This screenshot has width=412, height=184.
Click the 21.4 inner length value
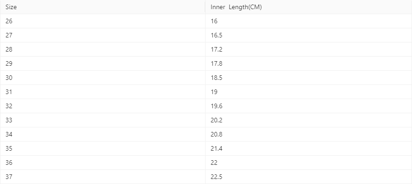[217, 149]
